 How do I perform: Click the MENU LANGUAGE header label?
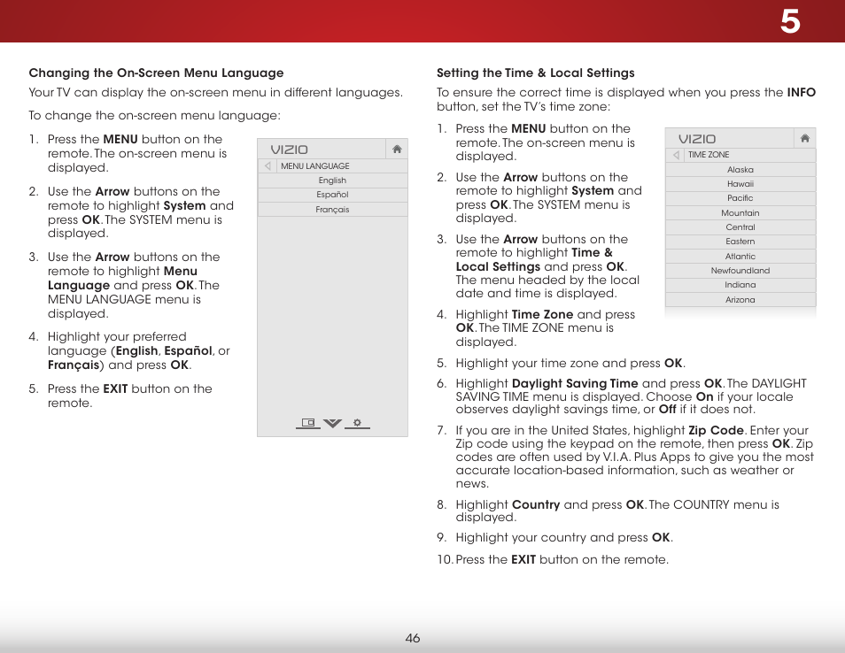(315, 165)
